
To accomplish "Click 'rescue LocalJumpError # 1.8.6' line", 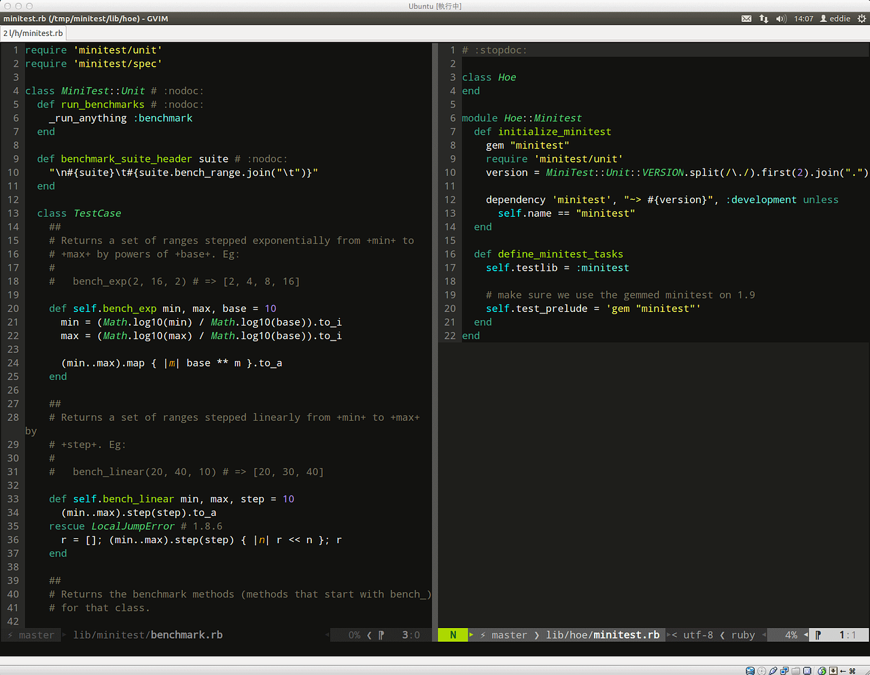I will [x=135, y=526].
